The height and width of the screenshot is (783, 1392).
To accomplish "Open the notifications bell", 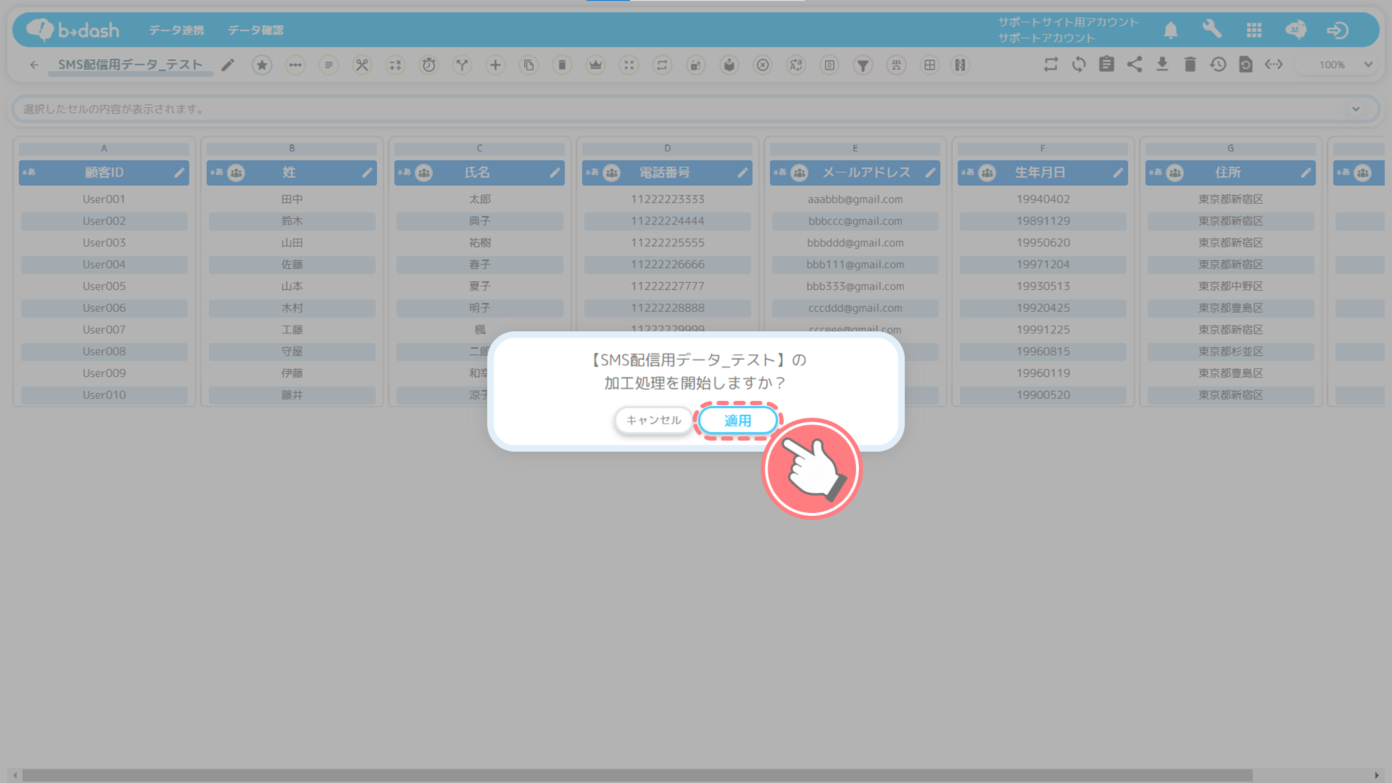I will 1171,30.
